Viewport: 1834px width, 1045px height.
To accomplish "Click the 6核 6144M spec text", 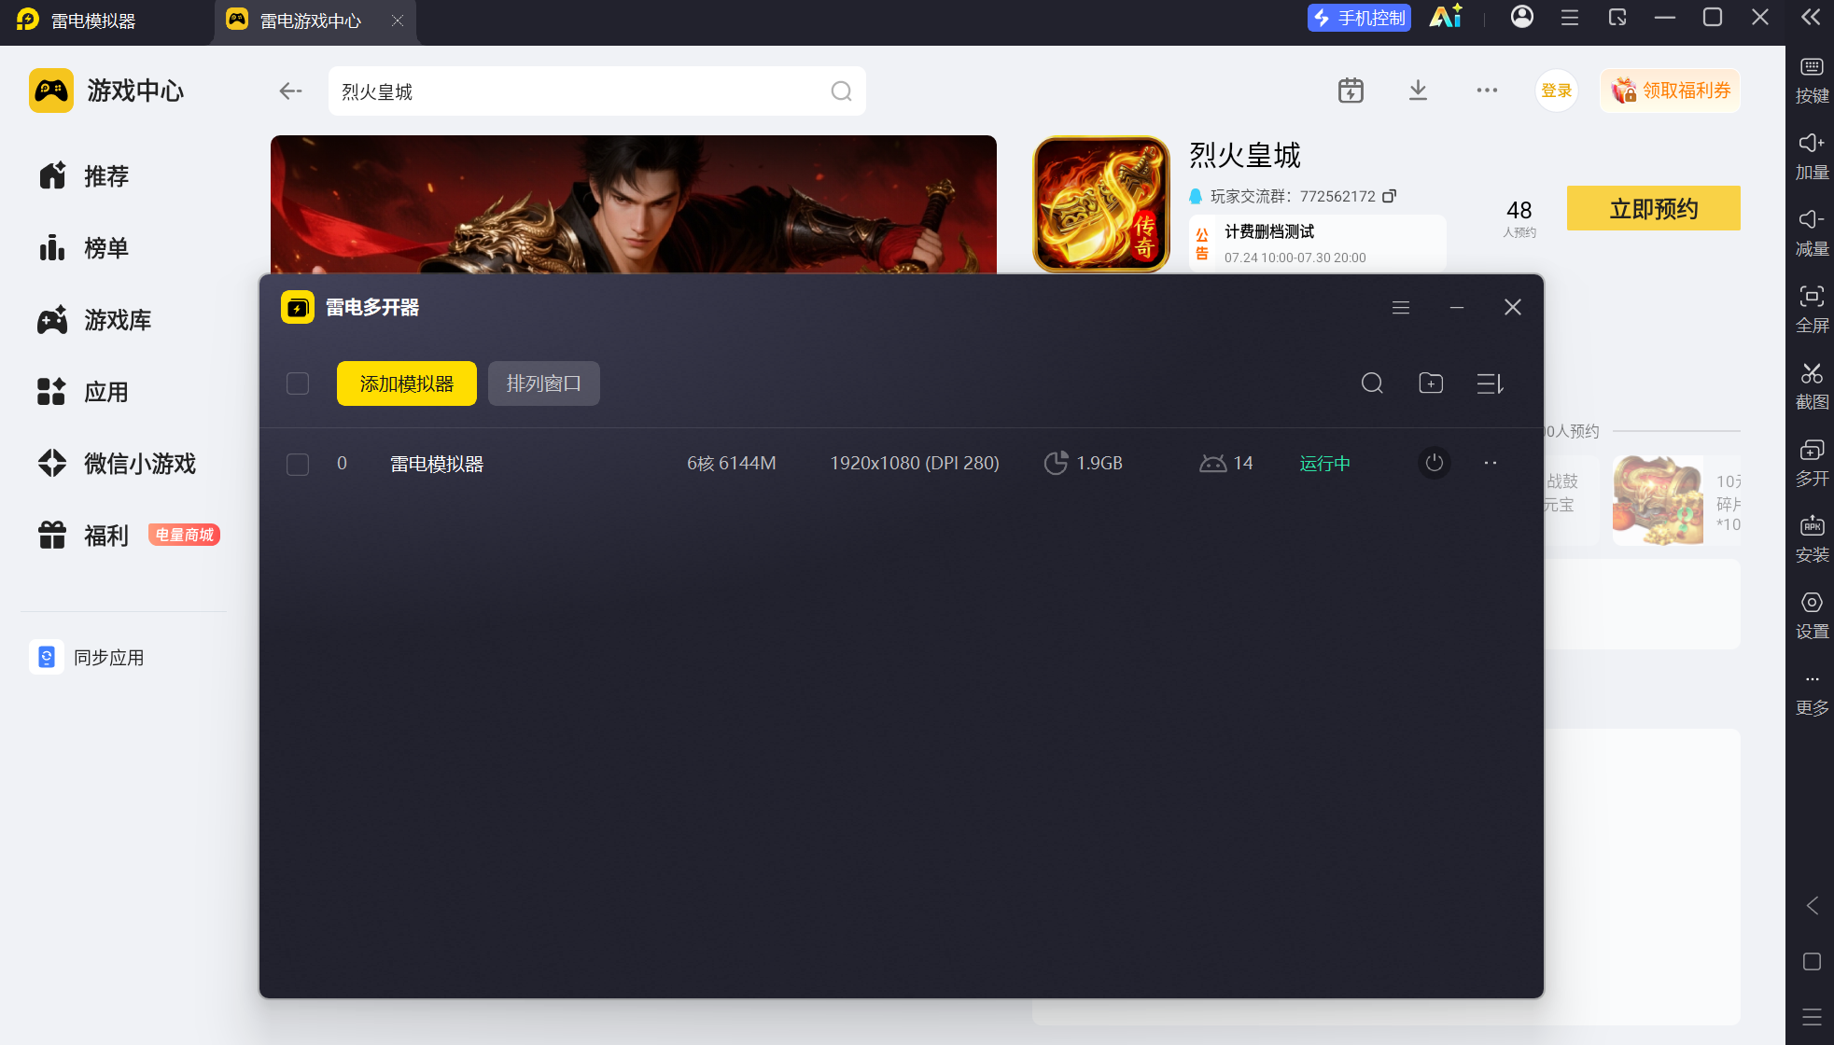I will (x=732, y=463).
